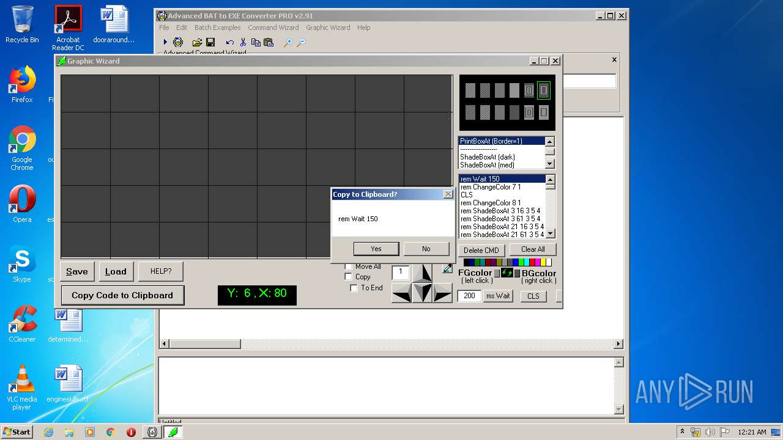Confirm with Yes in Copy to Clipboard dialog
783x440 pixels.
tap(376, 249)
